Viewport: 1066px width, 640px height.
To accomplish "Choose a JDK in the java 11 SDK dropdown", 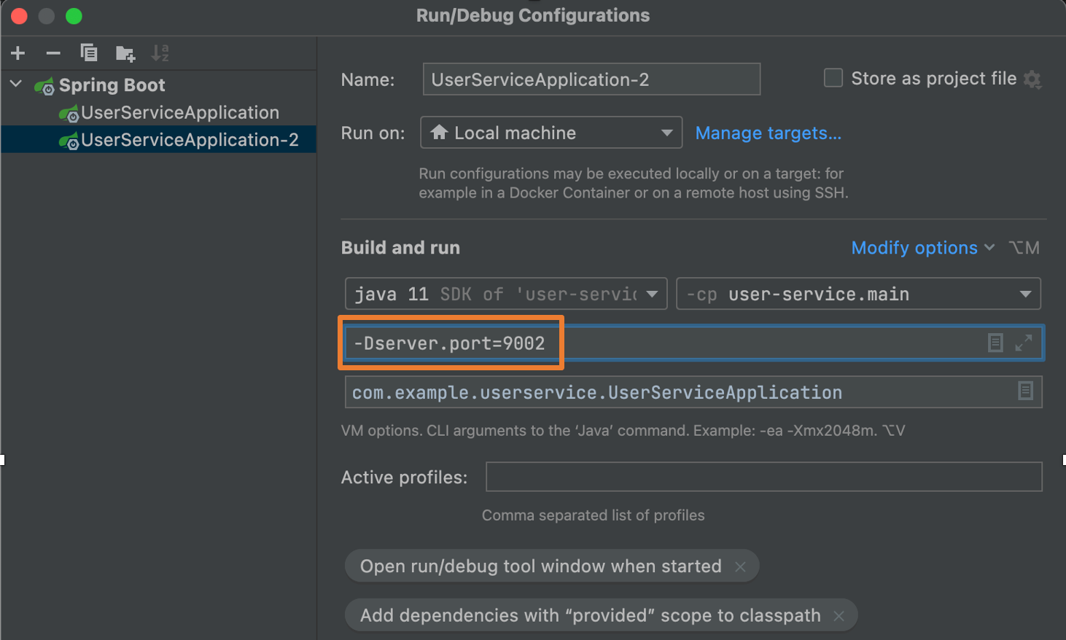I will [x=506, y=294].
